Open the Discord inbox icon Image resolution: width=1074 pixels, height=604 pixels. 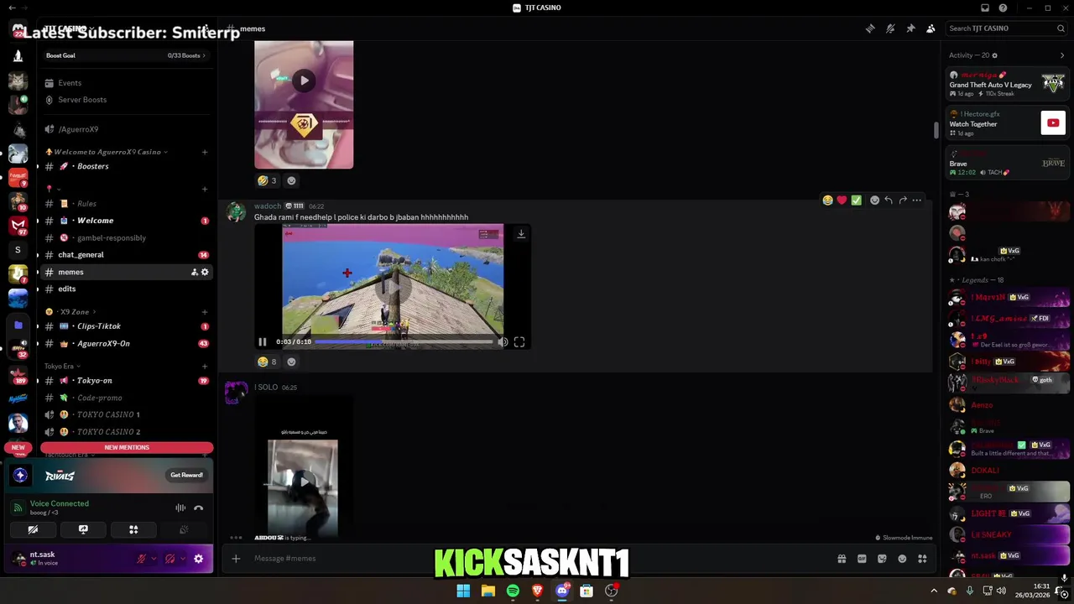coord(985,8)
